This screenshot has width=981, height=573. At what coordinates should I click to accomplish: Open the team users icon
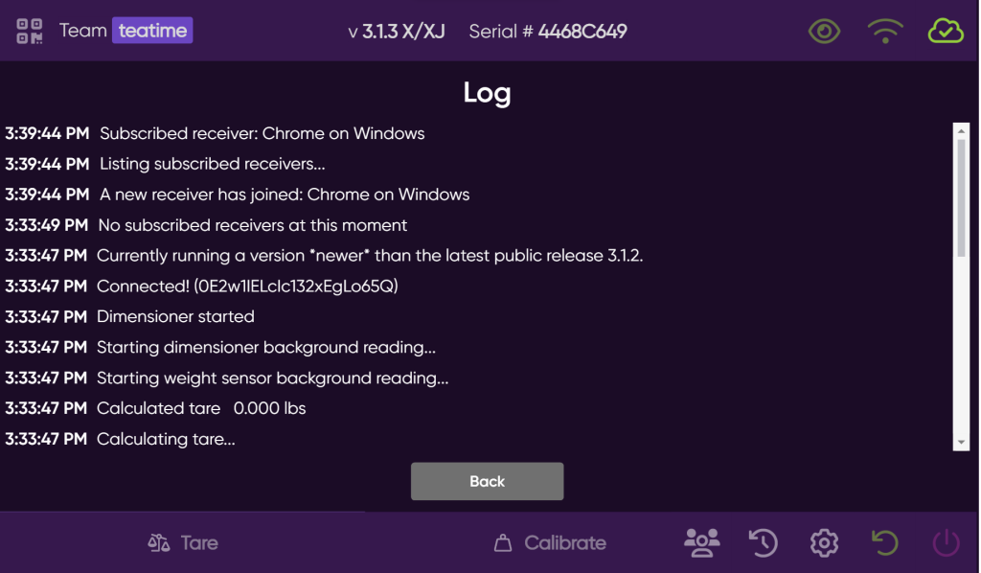pyautogui.click(x=701, y=543)
